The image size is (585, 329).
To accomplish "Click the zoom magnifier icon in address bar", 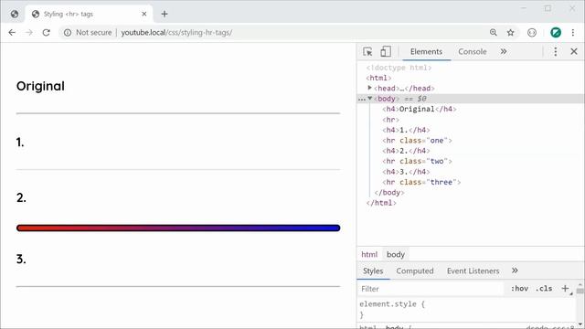I will tap(494, 33).
